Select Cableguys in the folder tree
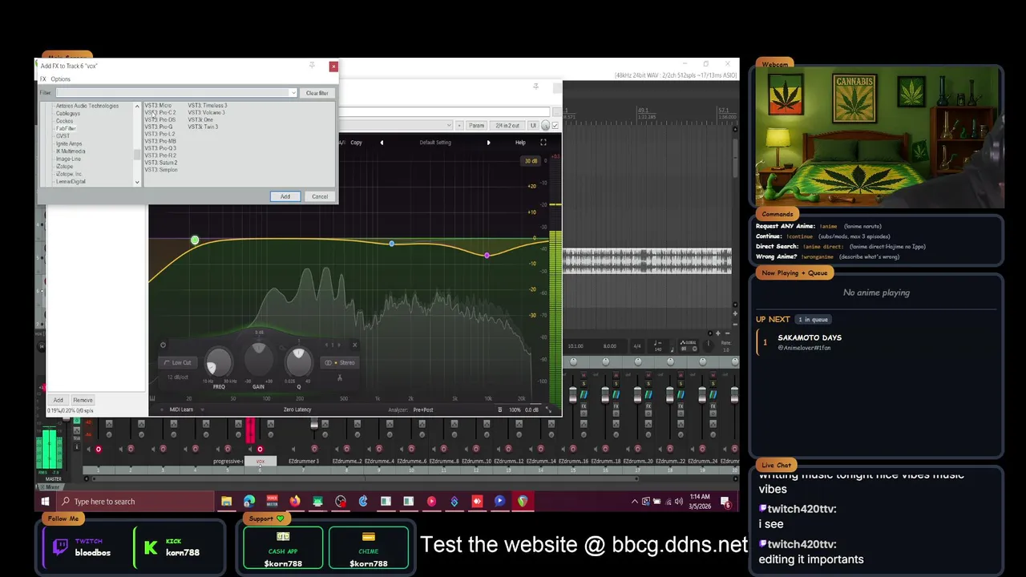The image size is (1026, 577). tap(68, 113)
